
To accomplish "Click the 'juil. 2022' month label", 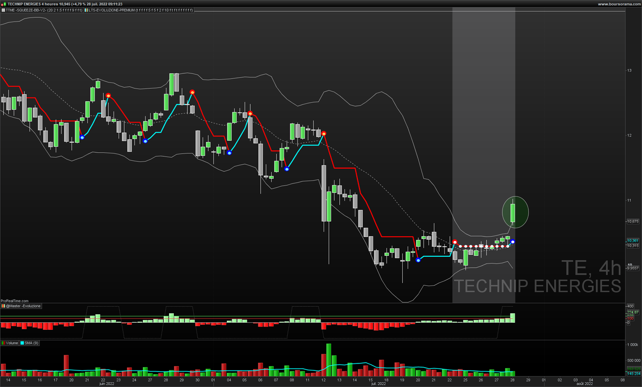I will tap(379, 384).
